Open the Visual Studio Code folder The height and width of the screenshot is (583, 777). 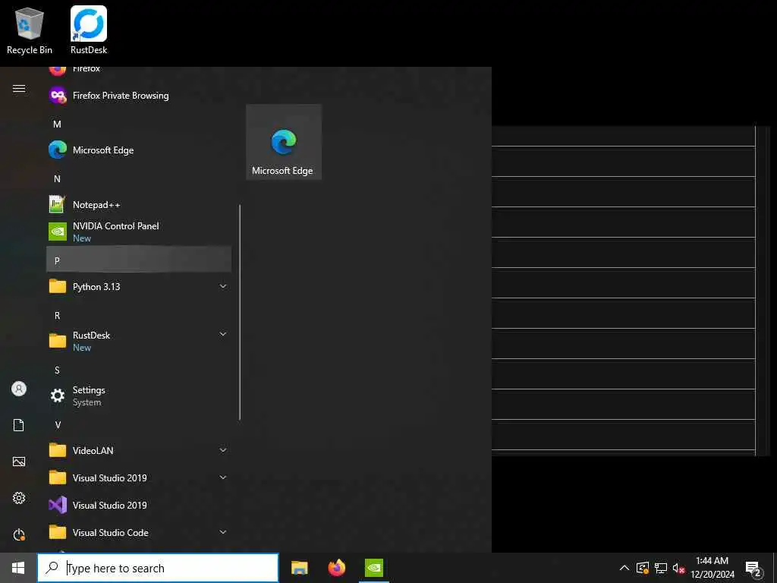coord(139,532)
